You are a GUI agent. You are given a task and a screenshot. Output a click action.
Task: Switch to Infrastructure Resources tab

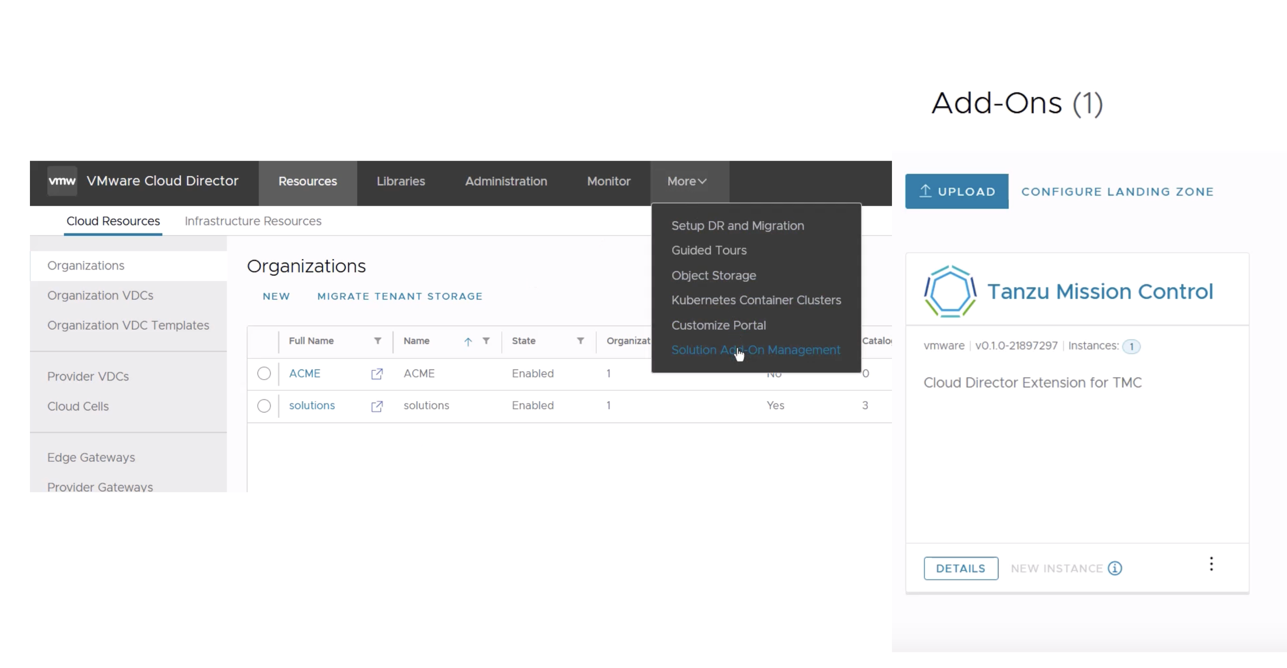point(253,221)
